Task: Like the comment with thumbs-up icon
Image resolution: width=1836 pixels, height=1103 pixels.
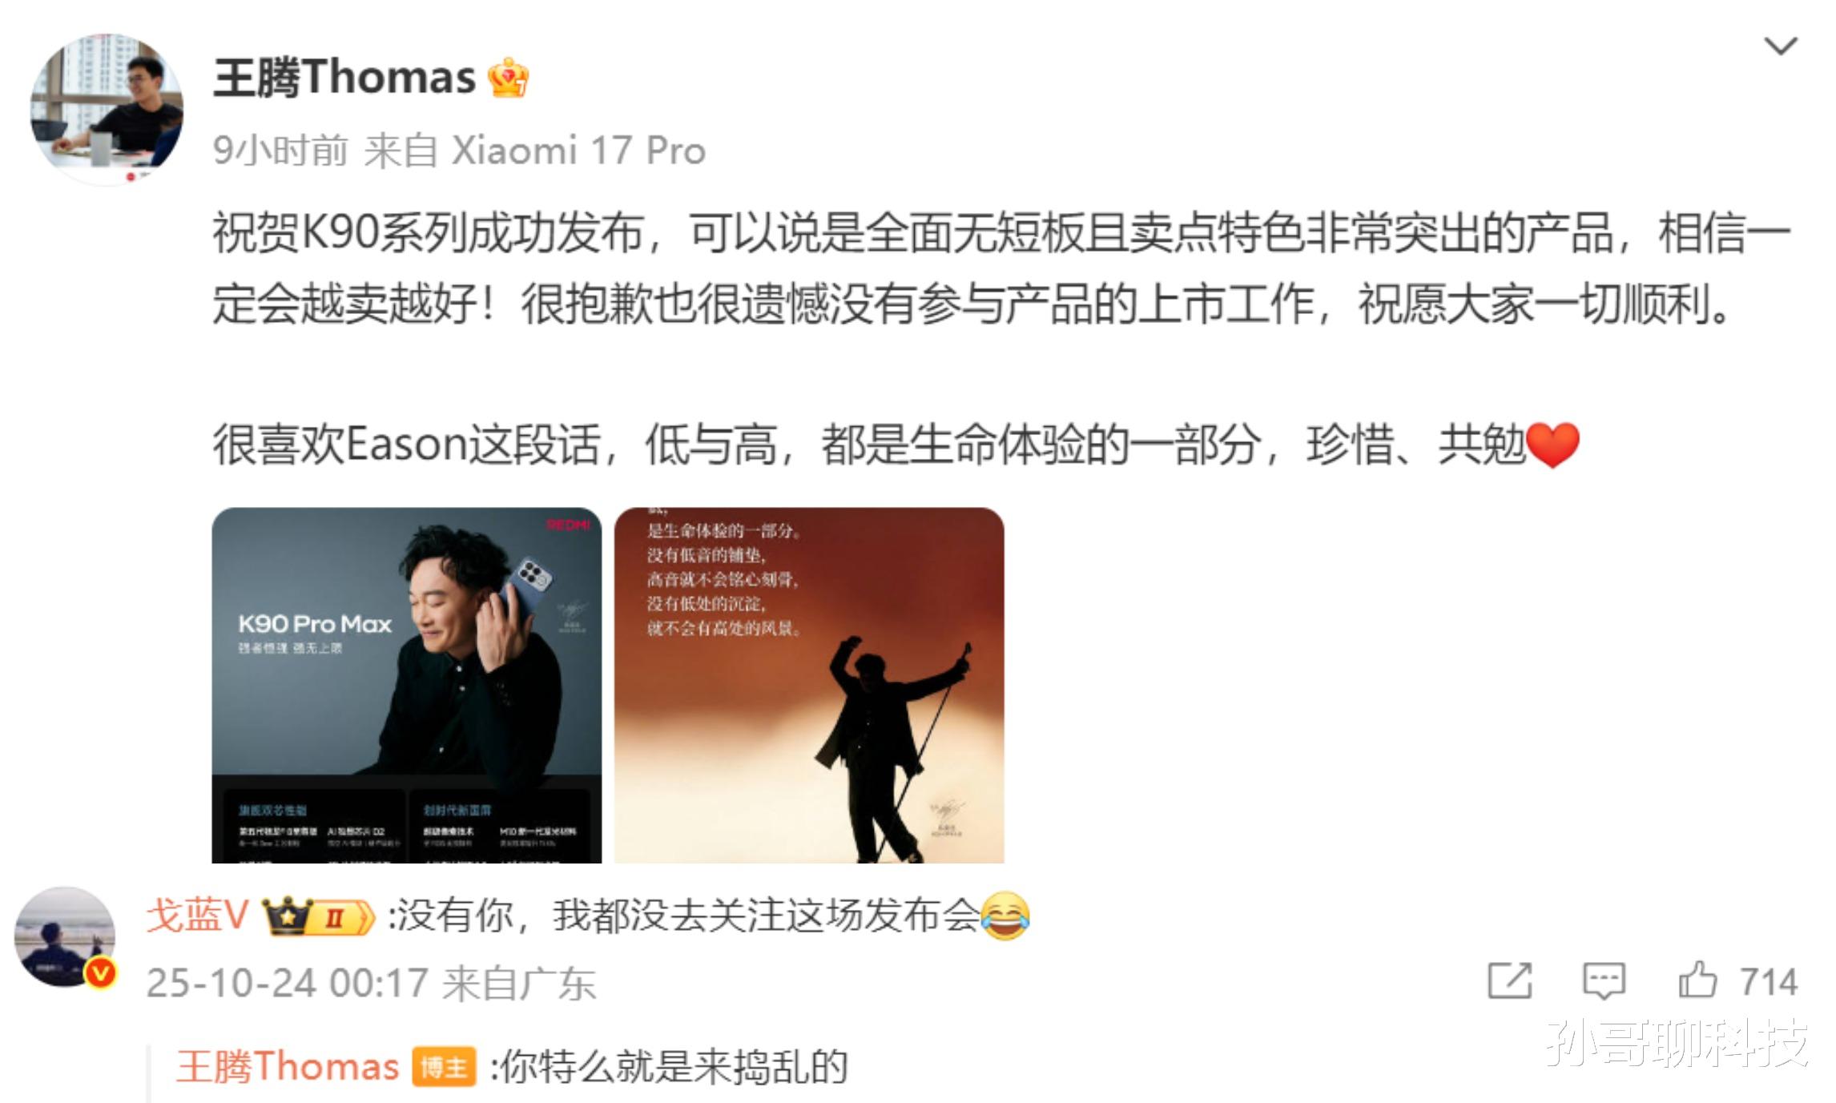Action: pos(1697,980)
